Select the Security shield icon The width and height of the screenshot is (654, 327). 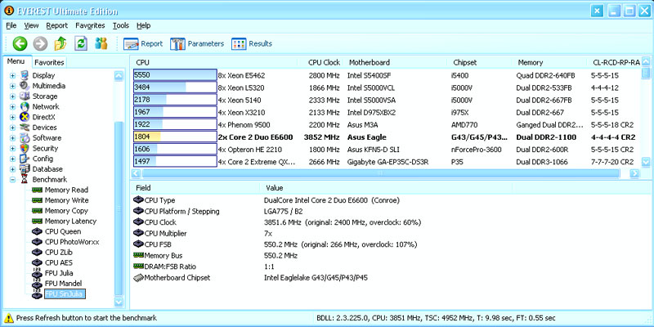25,149
